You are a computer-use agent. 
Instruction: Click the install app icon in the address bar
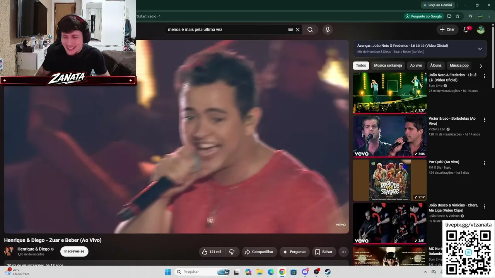coord(449,16)
